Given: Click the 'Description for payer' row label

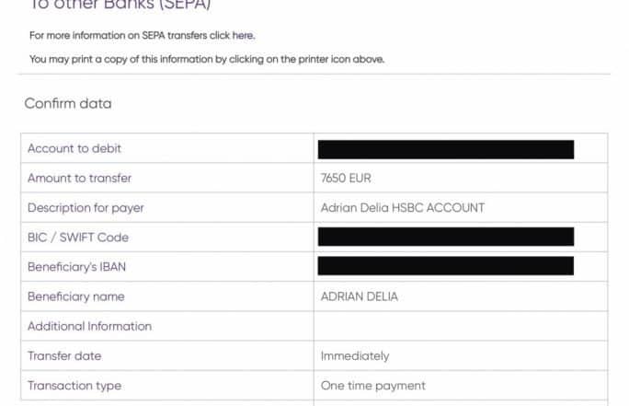Looking at the screenshot, I should (86, 208).
